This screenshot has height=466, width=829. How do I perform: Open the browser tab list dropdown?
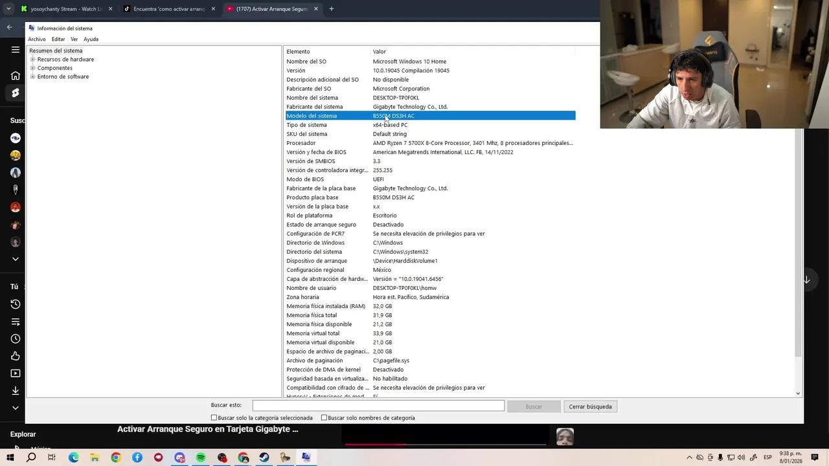point(8,9)
